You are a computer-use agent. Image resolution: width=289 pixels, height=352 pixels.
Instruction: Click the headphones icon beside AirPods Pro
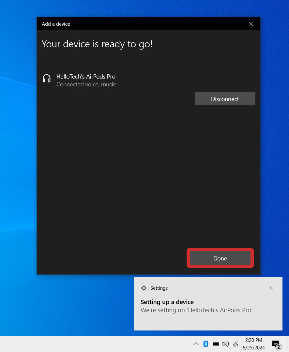point(47,79)
